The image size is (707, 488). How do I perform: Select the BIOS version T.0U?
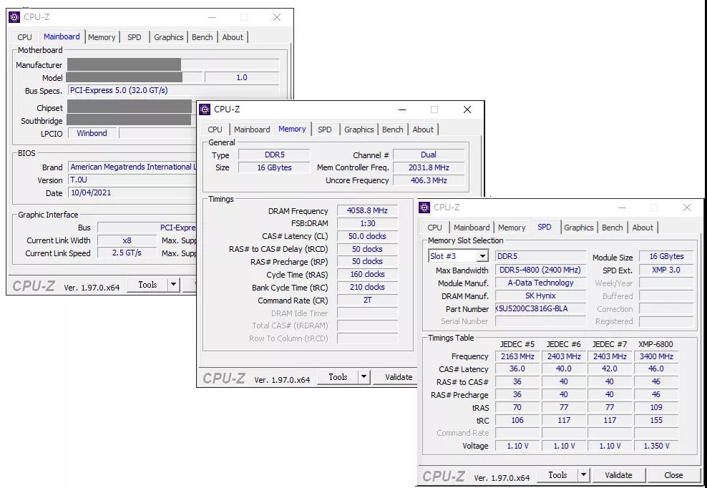pyautogui.click(x=79, y=180)
